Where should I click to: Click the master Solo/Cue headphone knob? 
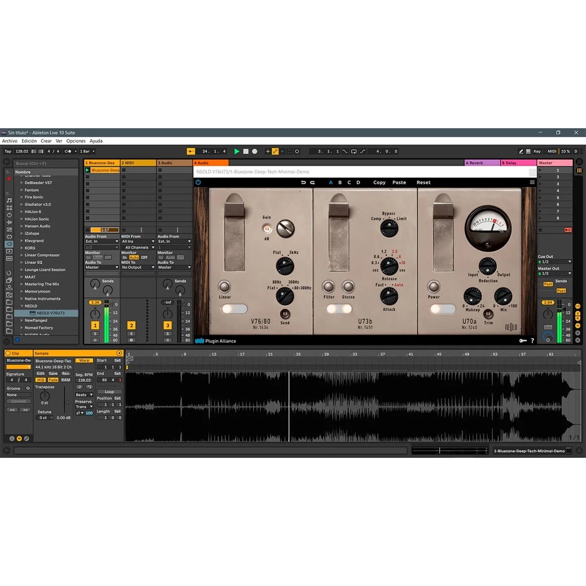[x=548, y=336]
